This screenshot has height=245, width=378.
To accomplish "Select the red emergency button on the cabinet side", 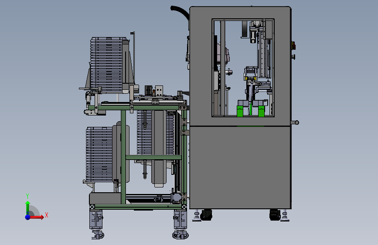I will pyautogui.click(x=293, y=45).
